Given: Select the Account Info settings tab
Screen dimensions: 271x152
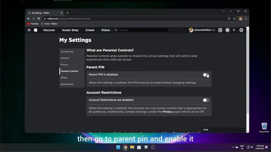Looking at the screenshot, I should [x=72, y=52].
